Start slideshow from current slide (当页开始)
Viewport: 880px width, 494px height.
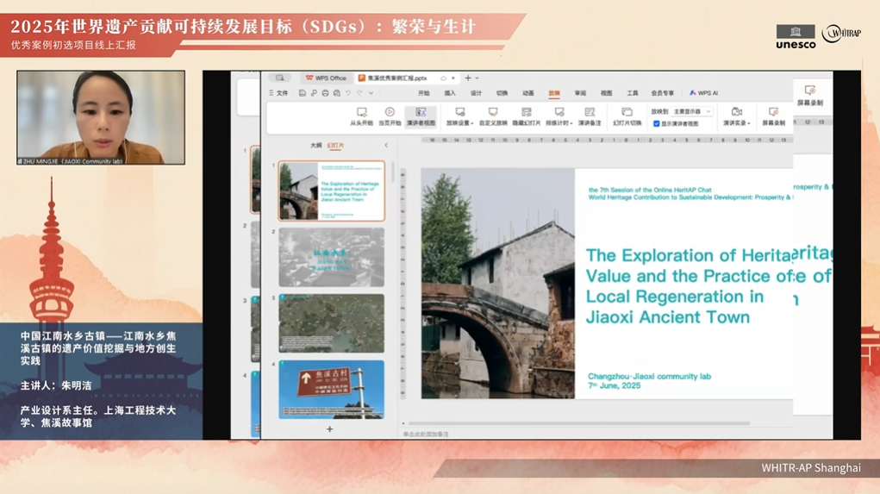coord(390,113)
